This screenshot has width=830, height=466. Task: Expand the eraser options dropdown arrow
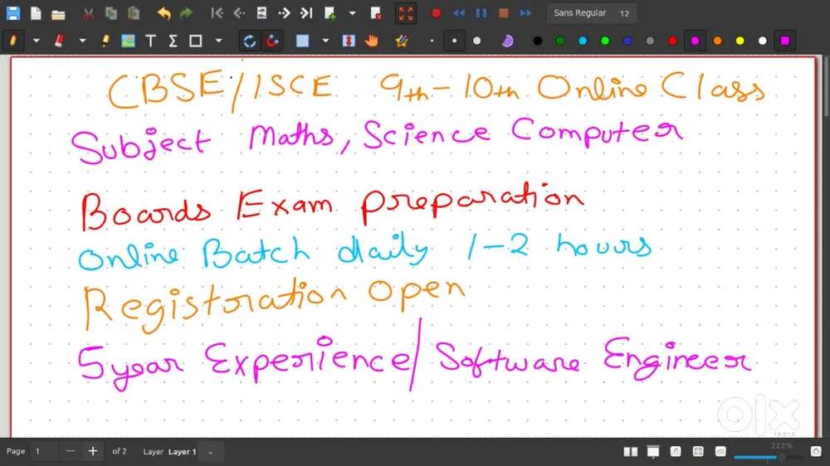pyautogui.click(x=82, y=41)
